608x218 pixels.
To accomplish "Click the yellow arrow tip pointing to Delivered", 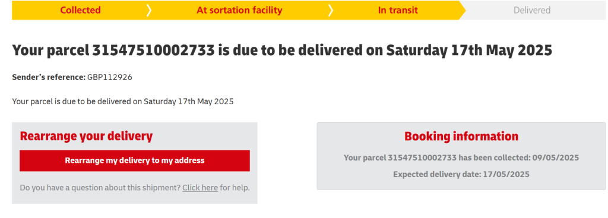I will (462, 11).
